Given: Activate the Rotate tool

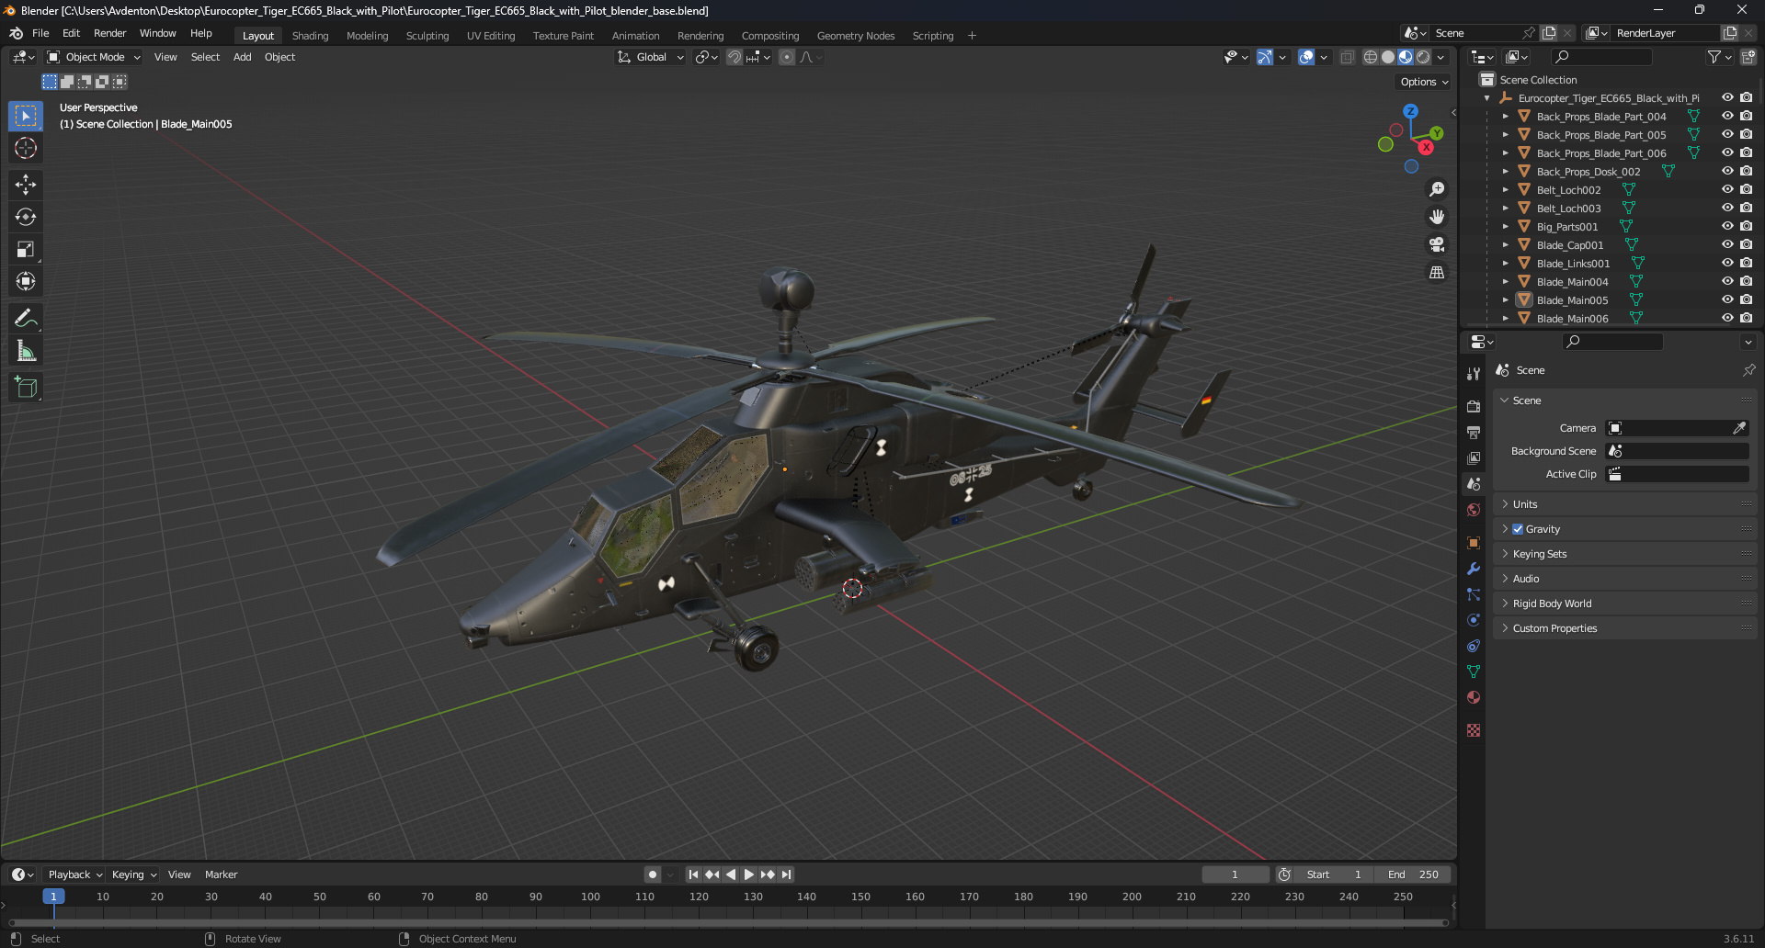Looking at the screenshot, I should (26, 217).
